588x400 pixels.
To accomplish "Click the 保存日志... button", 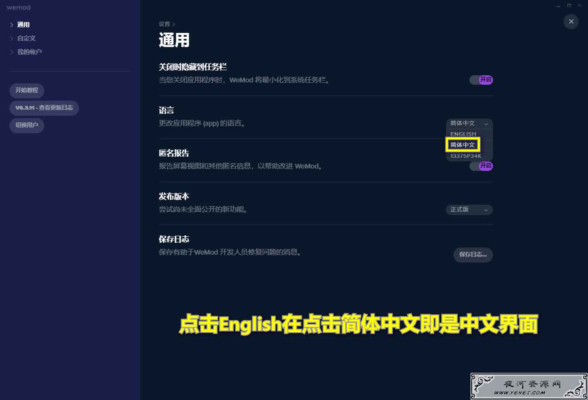I will coord(473,255).
